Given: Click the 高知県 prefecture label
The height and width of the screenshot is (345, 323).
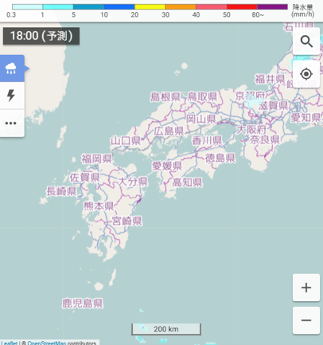Looking at the screenshot, I should click(187, 182).
